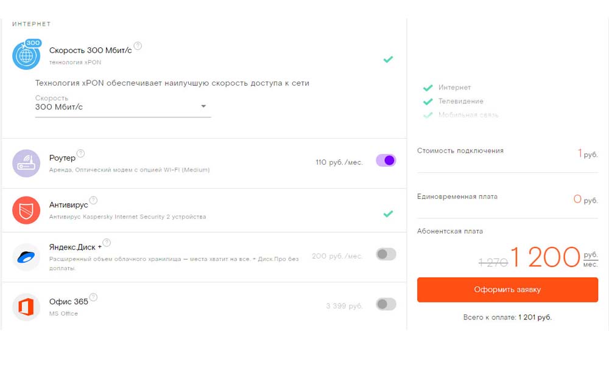Disable the router rental toggle
Screen dimensions: 609x365
point(386,161)
